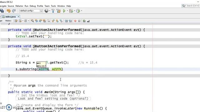Open the Profile menu
Image resolution: width=200 pixels, height=112 pixels.
pos(40,6)
